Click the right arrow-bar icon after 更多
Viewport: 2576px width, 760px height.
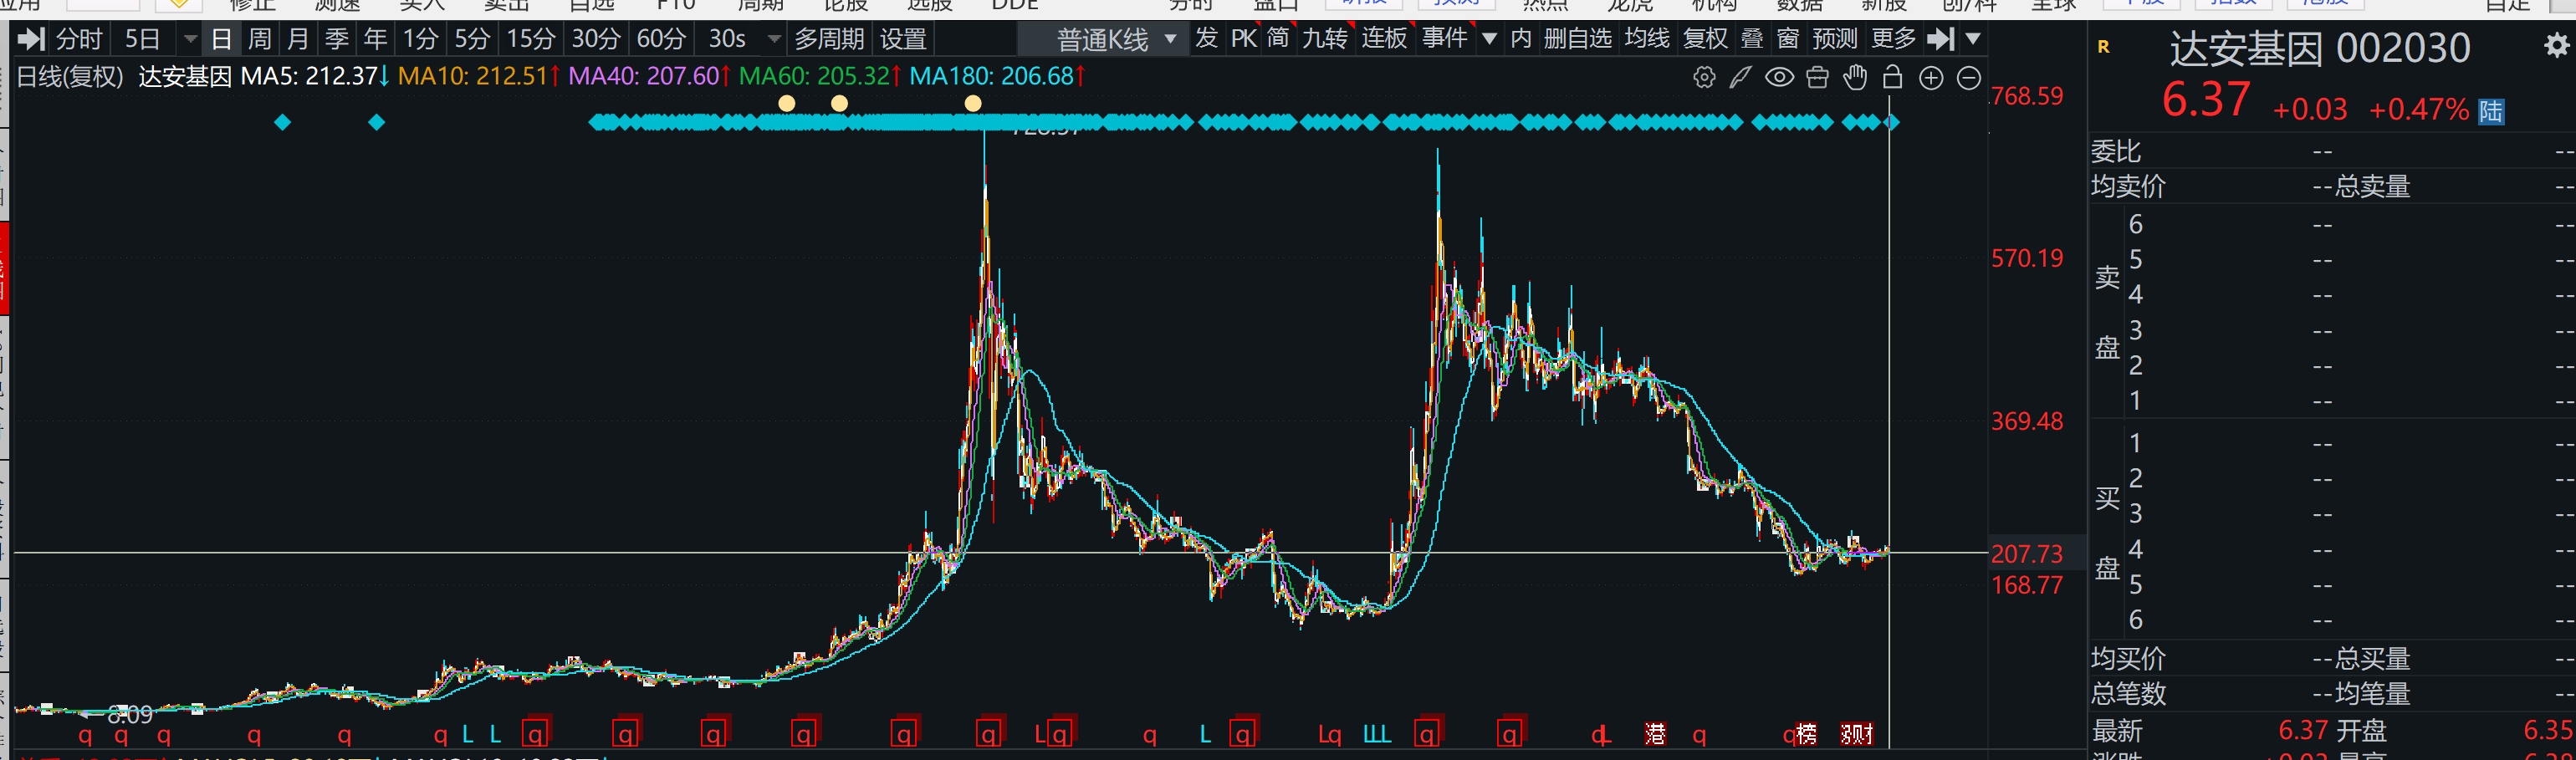point(1940,39)
